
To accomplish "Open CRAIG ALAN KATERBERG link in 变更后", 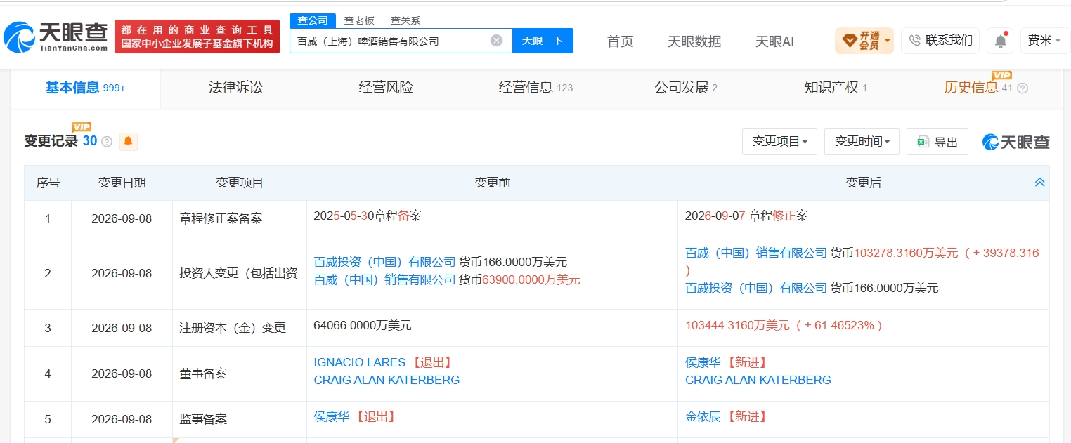I will pos(758,380).
